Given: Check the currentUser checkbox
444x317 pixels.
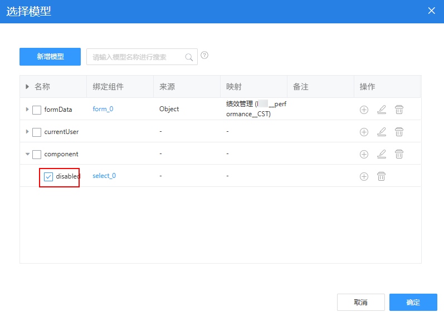Looking at the screenshot, I should coord(37,132).
